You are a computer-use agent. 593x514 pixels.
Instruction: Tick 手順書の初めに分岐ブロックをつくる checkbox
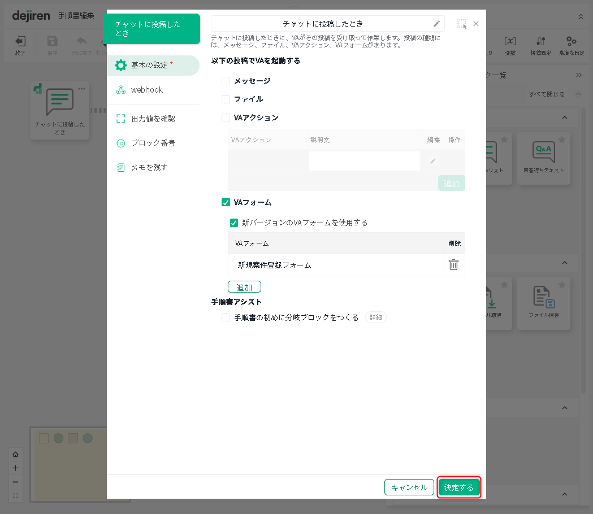point(226,318)
